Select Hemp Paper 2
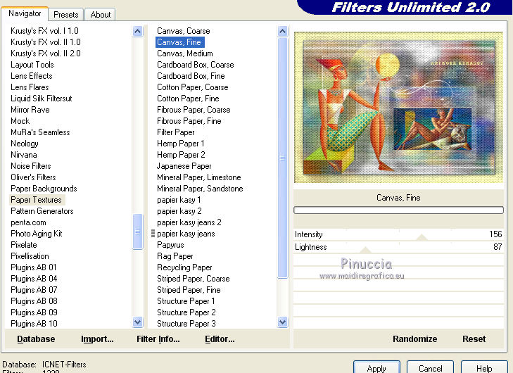 click(181, 155)
